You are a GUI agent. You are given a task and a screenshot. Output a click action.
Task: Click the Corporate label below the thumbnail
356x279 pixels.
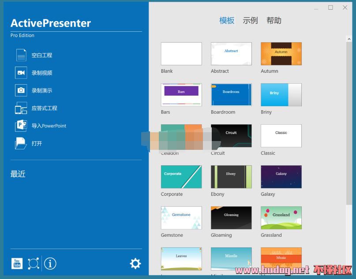tap(172, 194)
